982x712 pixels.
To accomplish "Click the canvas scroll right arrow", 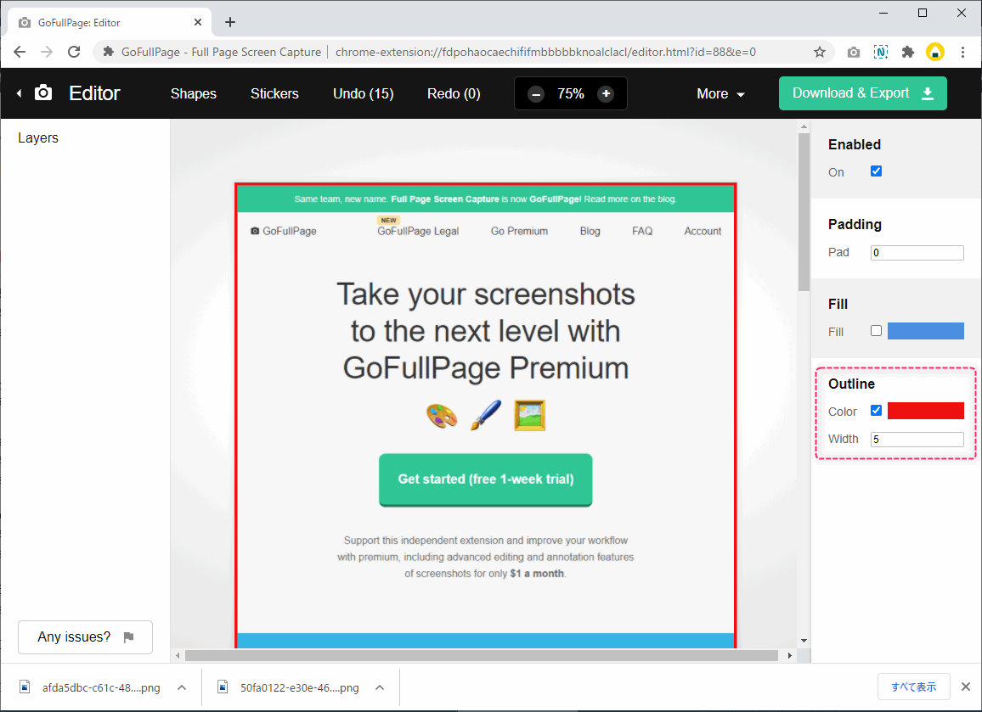I will click(x=789, y=655).
